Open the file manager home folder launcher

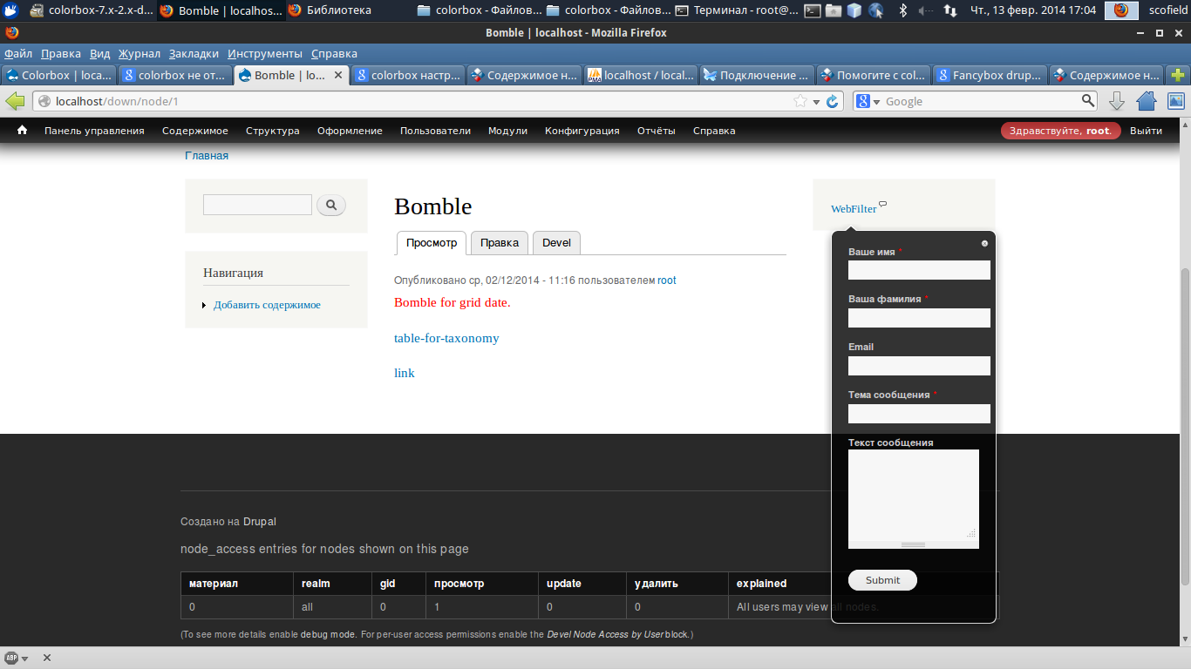tap(834, 10)
